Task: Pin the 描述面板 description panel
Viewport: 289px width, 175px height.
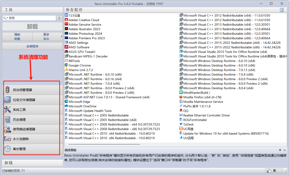Action: pyautogui.click(x=280, y=150)
